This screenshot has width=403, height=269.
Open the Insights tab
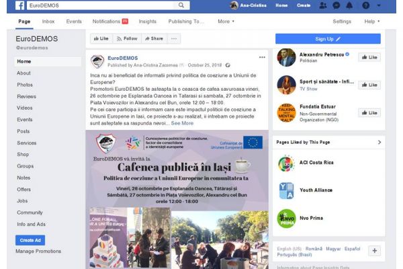pyautogui.click(x=148, y=22)
